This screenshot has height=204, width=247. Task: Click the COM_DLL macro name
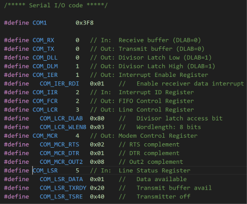(45, 58)
